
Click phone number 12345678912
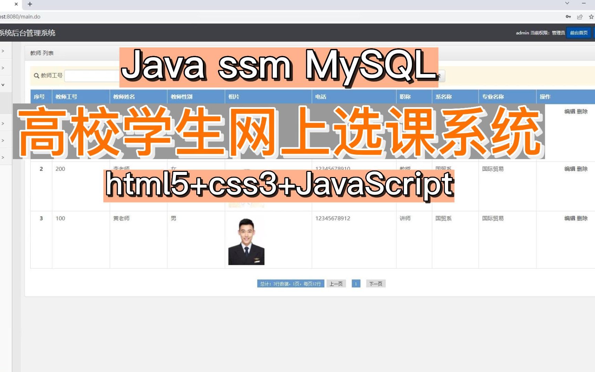click(333, 218)
